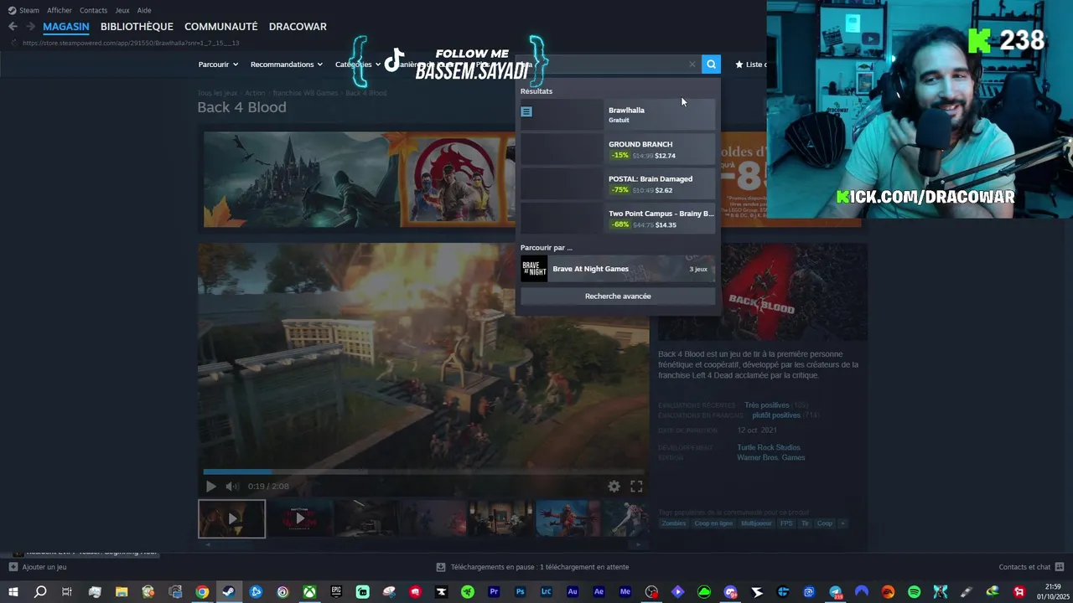The height and width of the screenshot is (603, 1073).
Task: Open downloads status at the bottom
Action: point(533,567)
